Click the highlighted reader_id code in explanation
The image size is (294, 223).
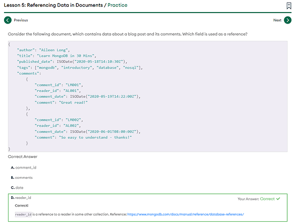point(23,214)
